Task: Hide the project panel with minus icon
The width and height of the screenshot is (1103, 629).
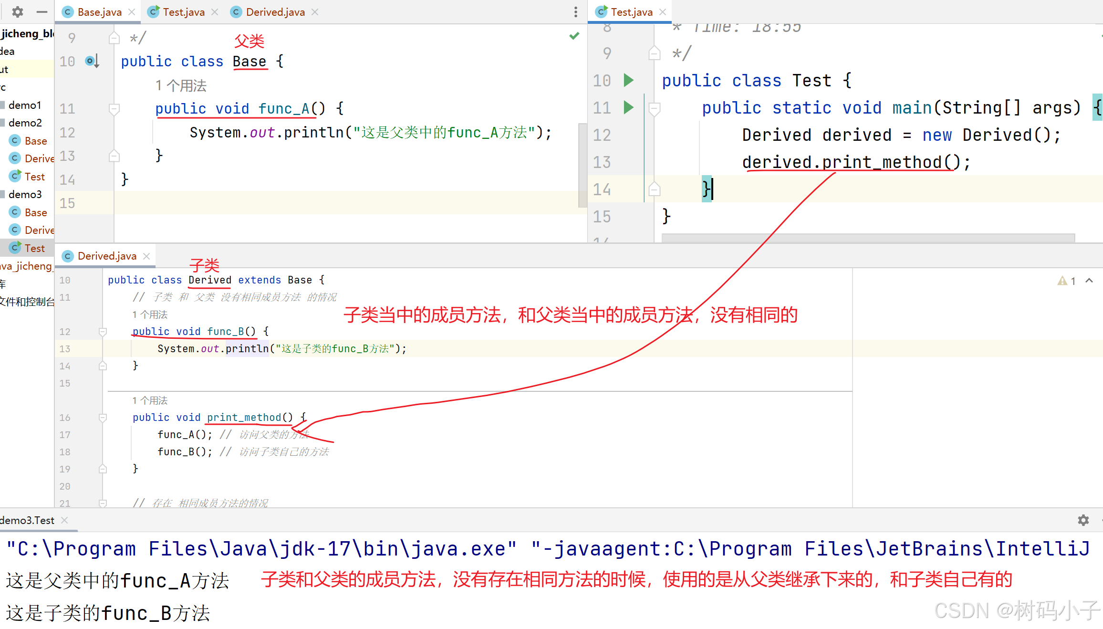Action: 42,12
